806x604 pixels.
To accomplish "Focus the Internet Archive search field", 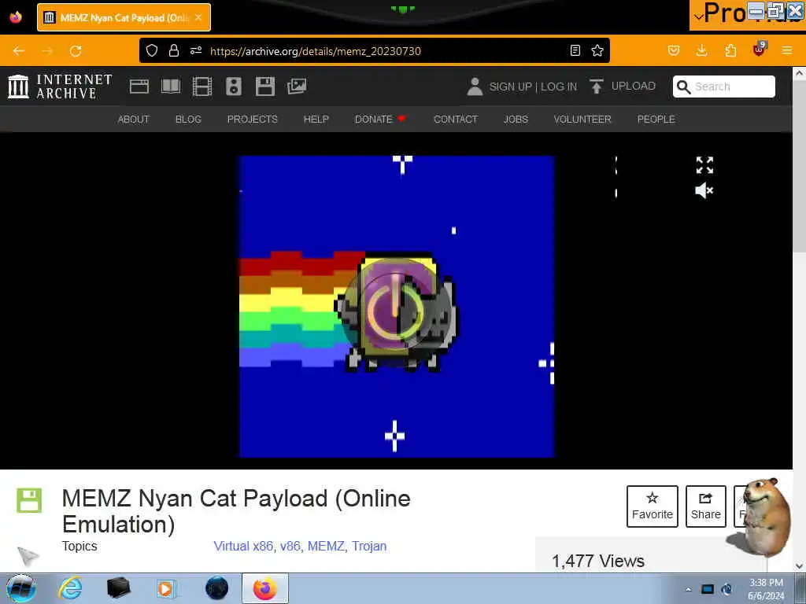I will click(724, 87).
